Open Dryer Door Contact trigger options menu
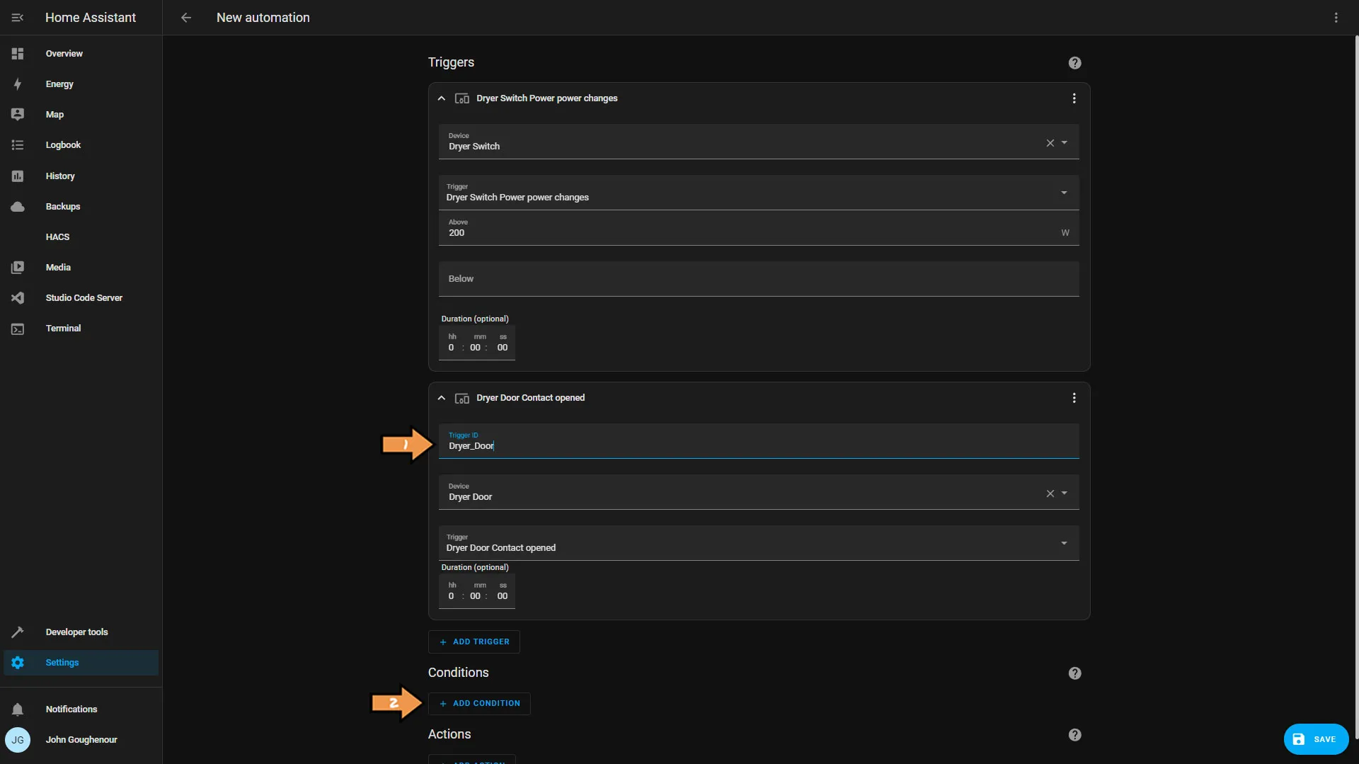 point(1074,398)
